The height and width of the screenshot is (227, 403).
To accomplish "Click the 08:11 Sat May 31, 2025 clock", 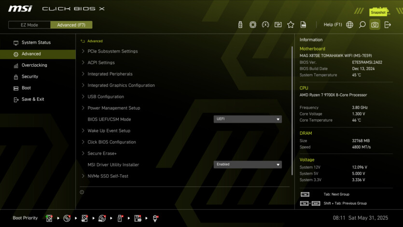I will point(361,218).
